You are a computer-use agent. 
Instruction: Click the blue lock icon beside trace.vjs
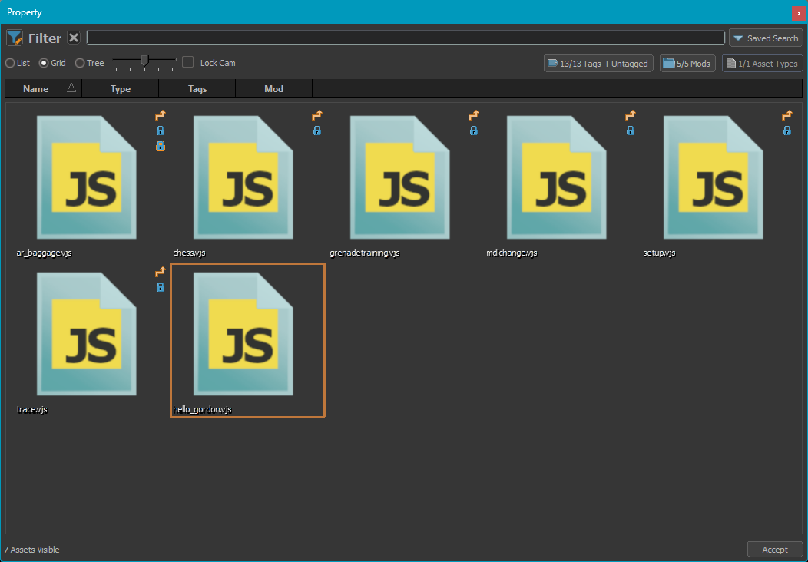[161, 287]
